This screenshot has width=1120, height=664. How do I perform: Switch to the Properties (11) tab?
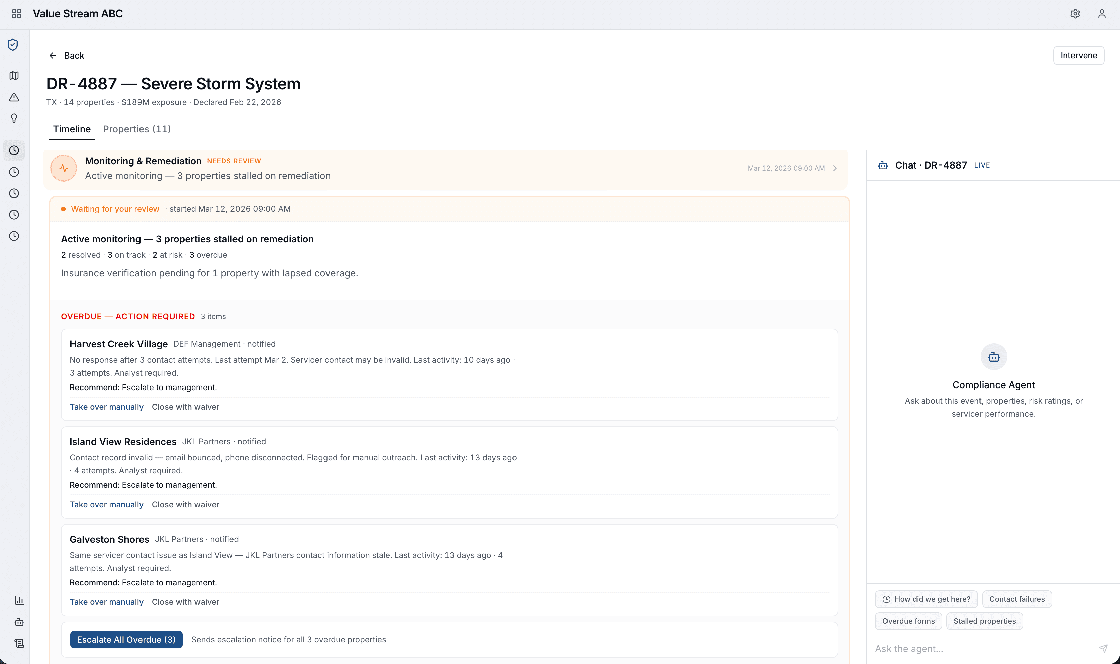[137, 129]
